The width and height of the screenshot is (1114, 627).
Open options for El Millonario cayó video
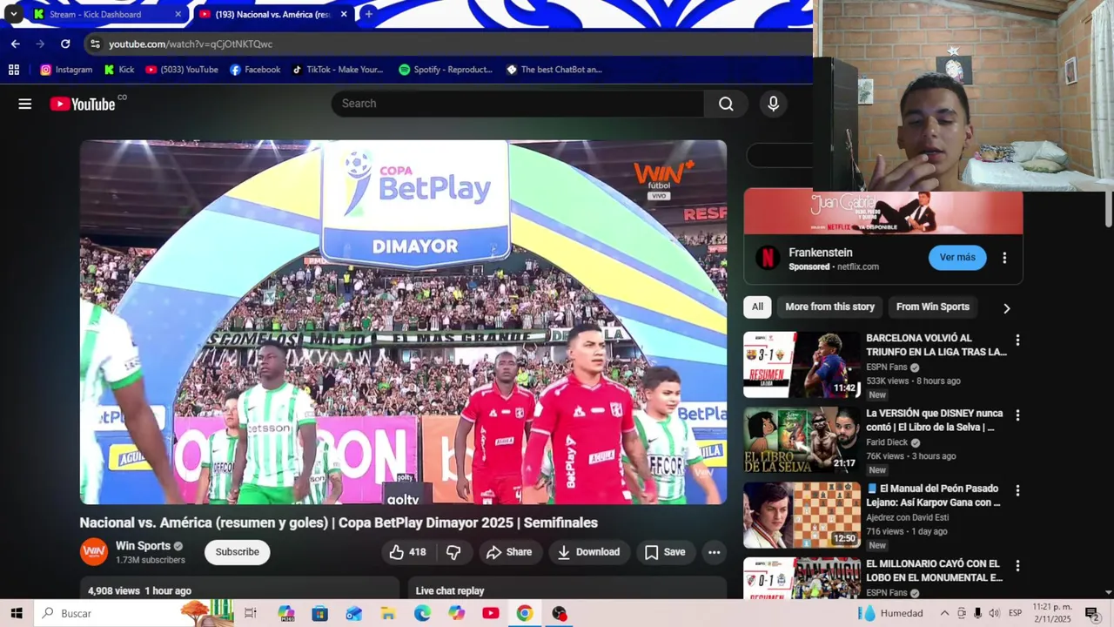coord(1017,566)
